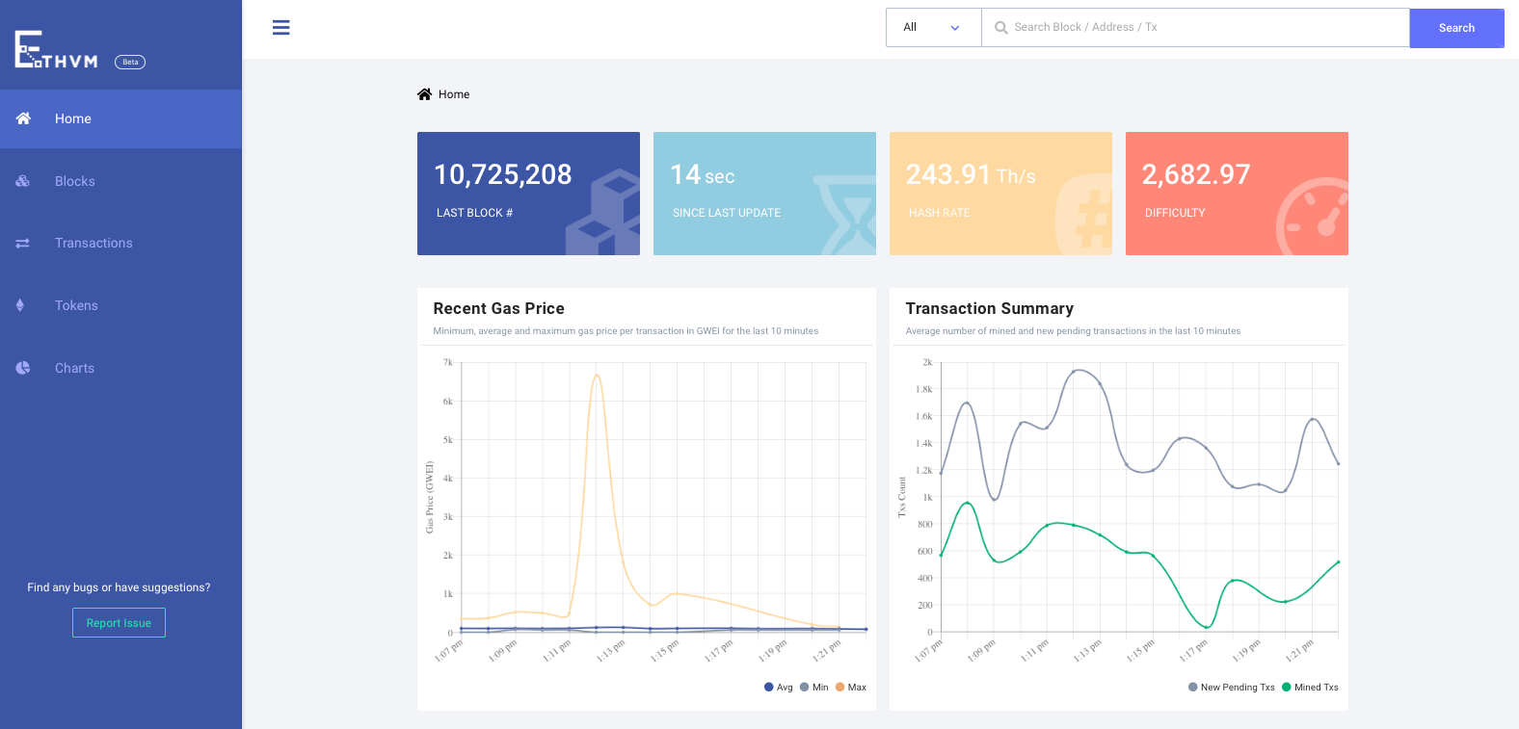
Task: Click the Search button
Action: [x=1456, y=28]
